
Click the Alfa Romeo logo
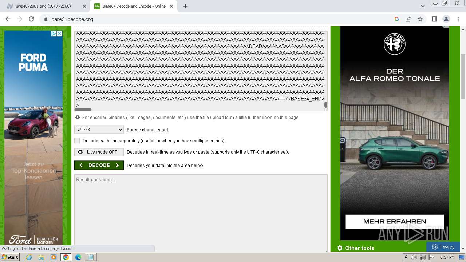pos(395,44)
